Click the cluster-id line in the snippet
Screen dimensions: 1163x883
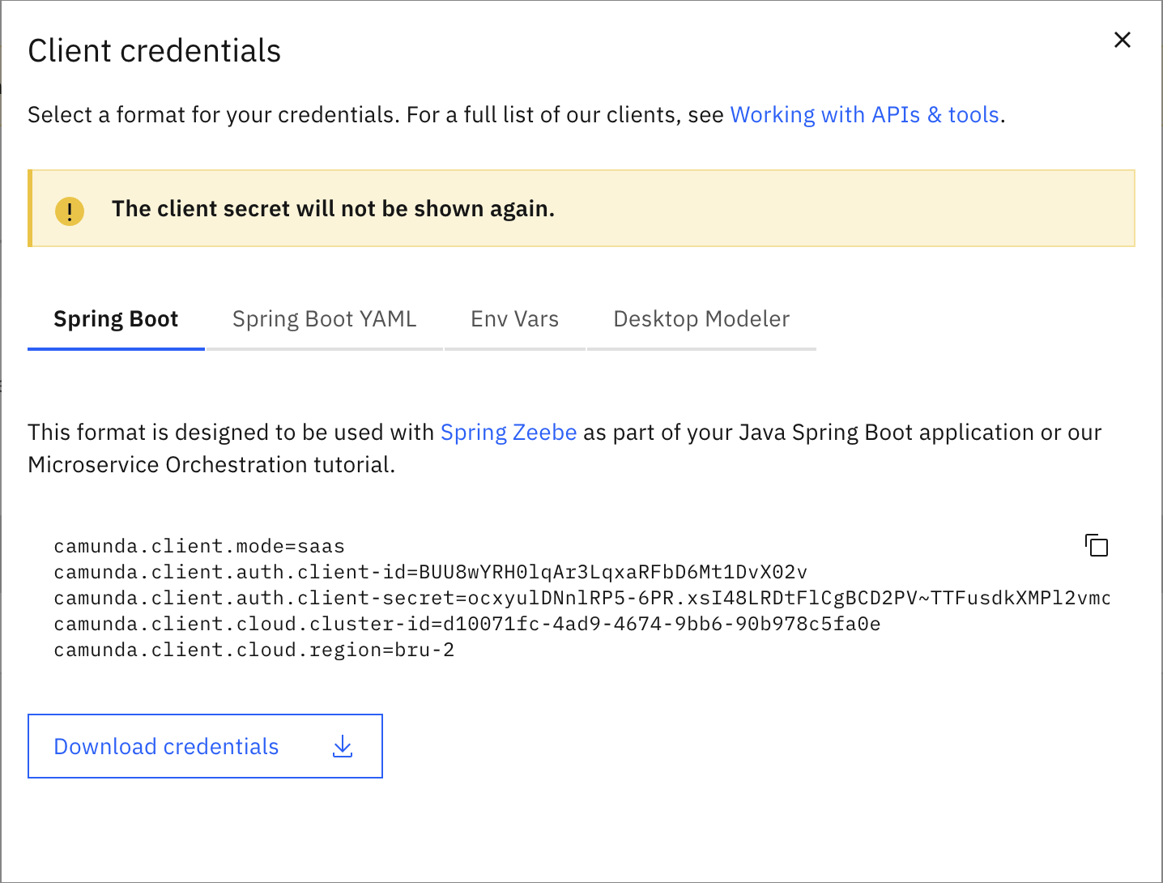click(x=466, y=624)
